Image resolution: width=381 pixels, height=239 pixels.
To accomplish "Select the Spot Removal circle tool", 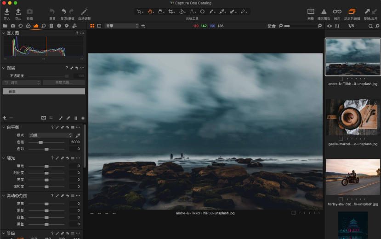I will 202,12.
